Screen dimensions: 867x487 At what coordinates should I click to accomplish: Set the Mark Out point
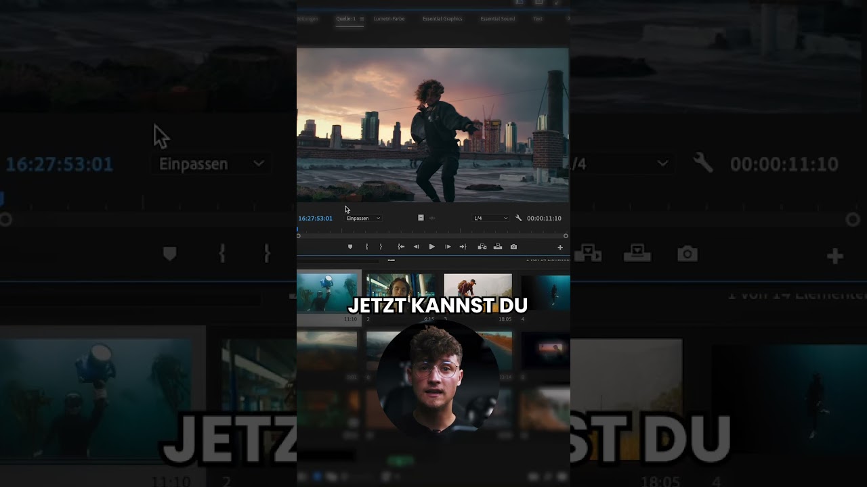click(x=381, y=247)
